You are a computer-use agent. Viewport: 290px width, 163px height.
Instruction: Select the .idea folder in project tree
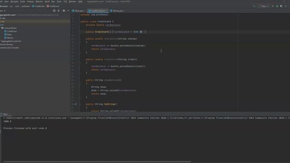tap(3, 18)
